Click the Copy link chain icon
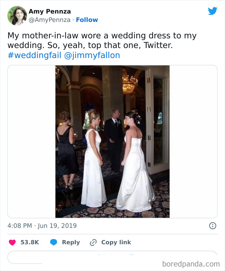This screenshot has height=271, width=225. tap(93, 242)
